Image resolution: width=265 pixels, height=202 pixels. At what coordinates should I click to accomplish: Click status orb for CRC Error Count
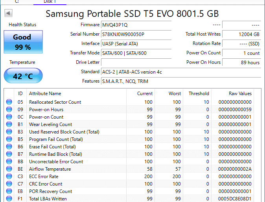coord(9,184)
